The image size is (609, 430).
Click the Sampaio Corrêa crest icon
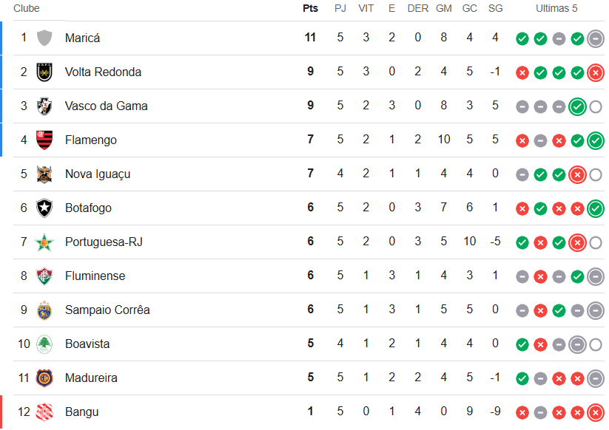(x=44, y=310)
